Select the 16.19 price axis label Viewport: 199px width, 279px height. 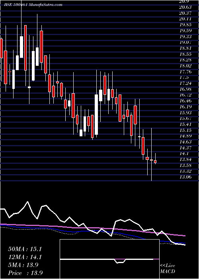click(x=185, y=107)
